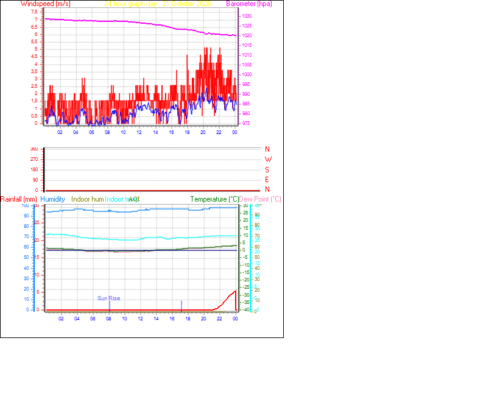This screenshot has width=497, height=416.
Task: Click the "Sun Rise" label in lower chart
Action: tap(108, 298)
